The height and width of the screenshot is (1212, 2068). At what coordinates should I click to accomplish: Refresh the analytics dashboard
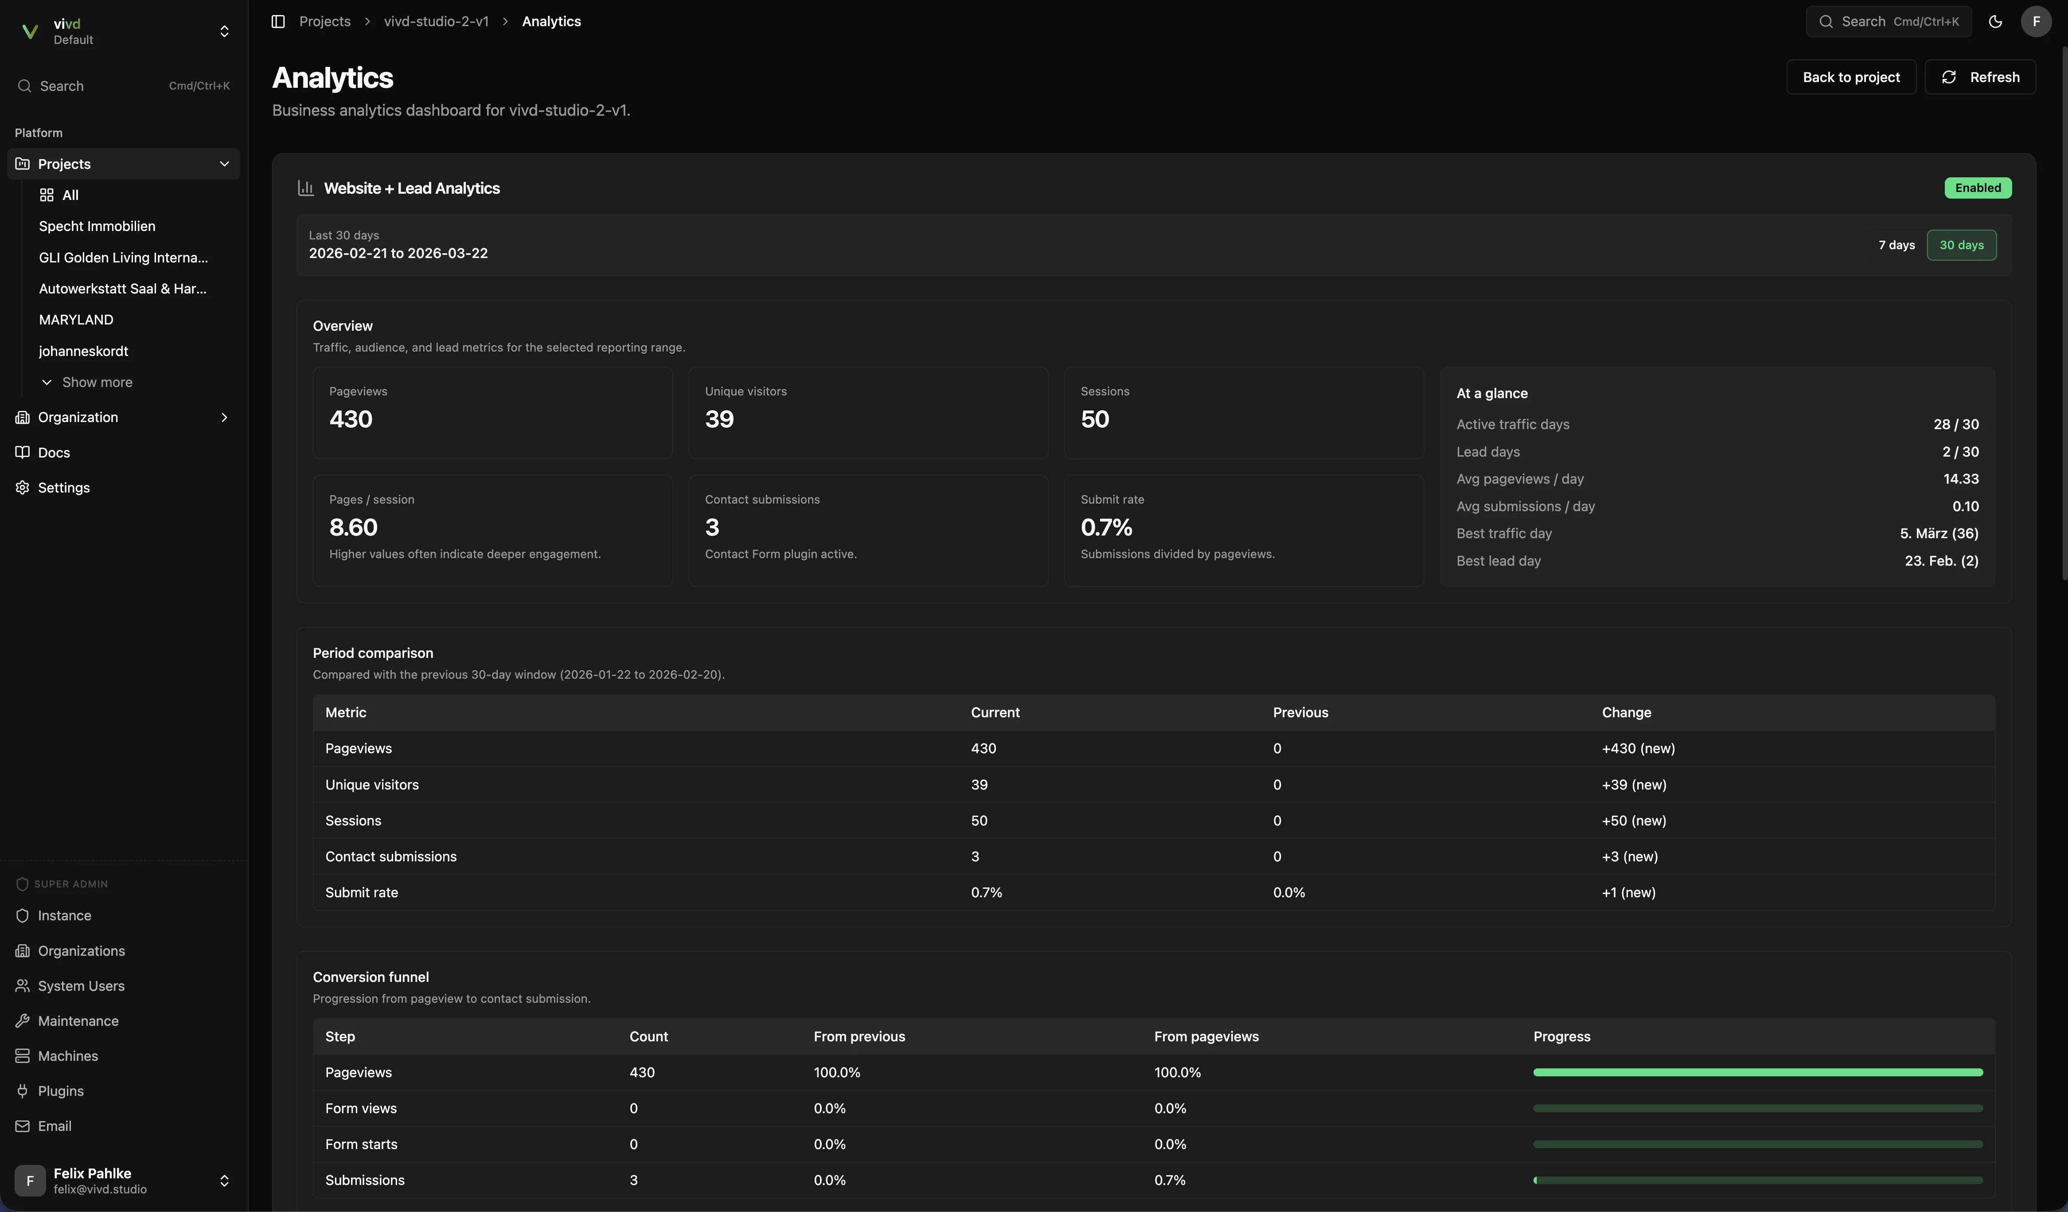click(1980, 76)
